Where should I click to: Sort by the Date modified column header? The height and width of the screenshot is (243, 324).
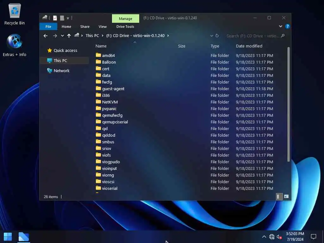click(249, 46)
